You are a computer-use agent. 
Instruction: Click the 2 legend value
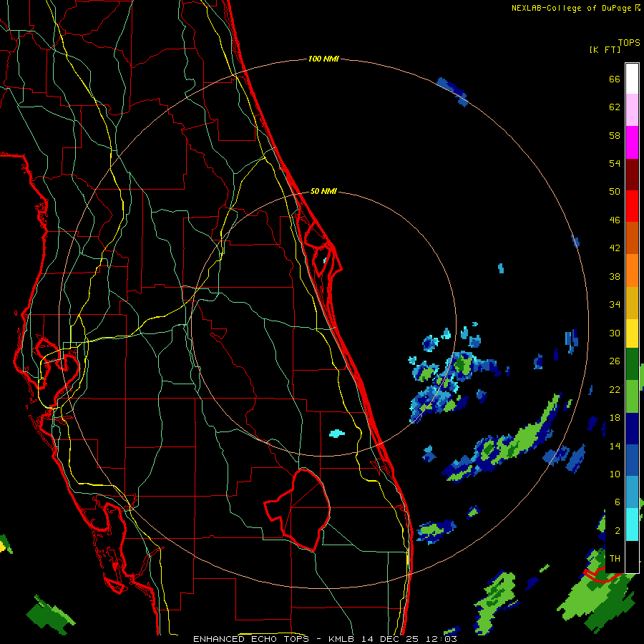(x=618, y=531)
